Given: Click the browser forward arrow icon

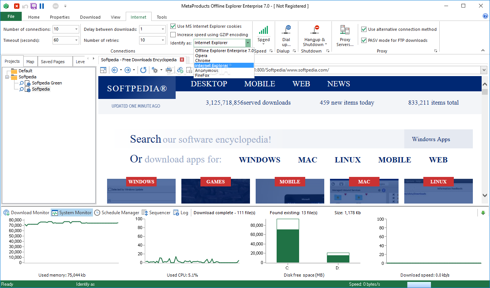Looking at the screenshot, I should [128, 70].
